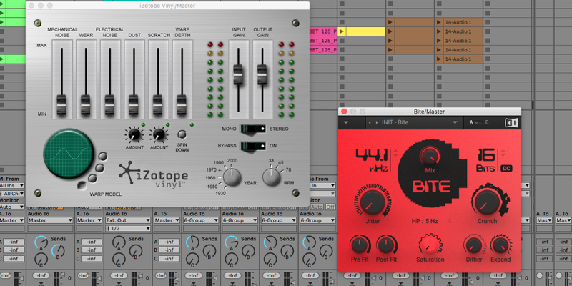Image resolution: width=572 pixels, height=286 pixels.
Task: Click the Mechanical Noise slider handle
Action: coord(61,104)
